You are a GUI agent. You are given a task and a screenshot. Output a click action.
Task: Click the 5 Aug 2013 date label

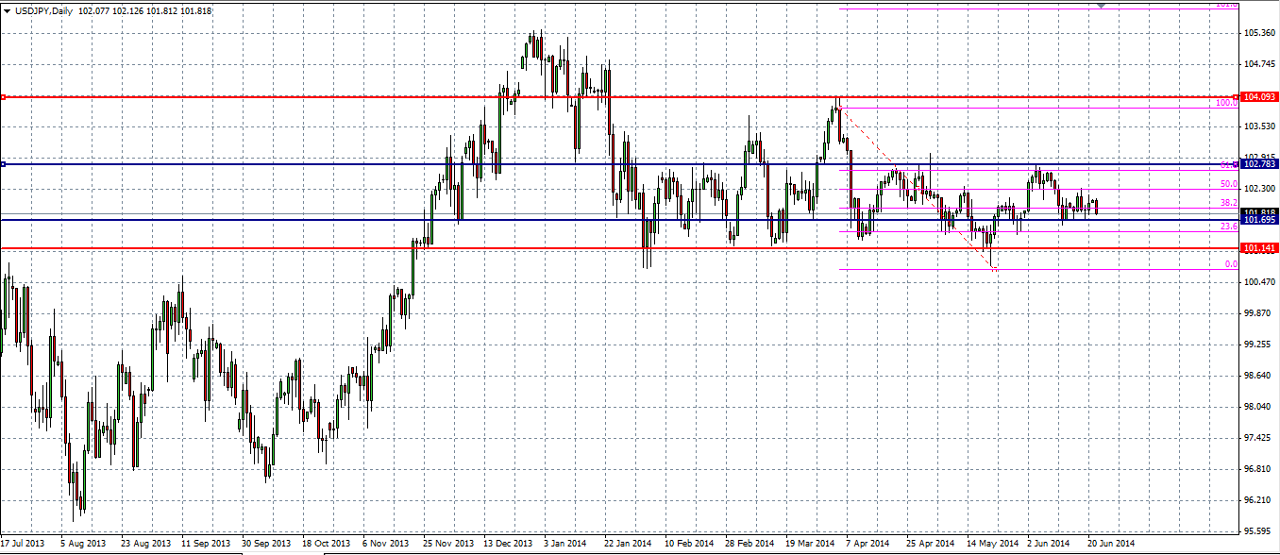tap(83, 545)
